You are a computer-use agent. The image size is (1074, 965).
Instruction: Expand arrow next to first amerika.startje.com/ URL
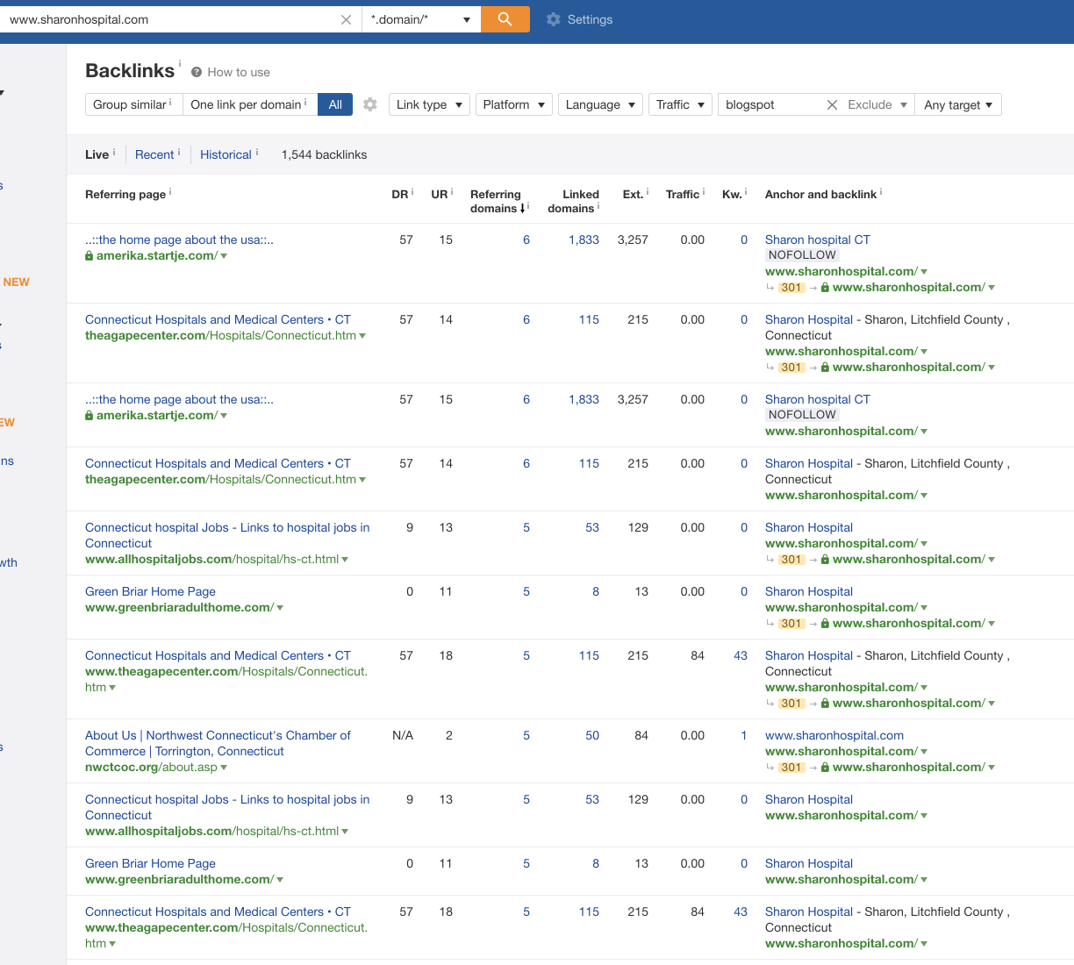(224, 256)
